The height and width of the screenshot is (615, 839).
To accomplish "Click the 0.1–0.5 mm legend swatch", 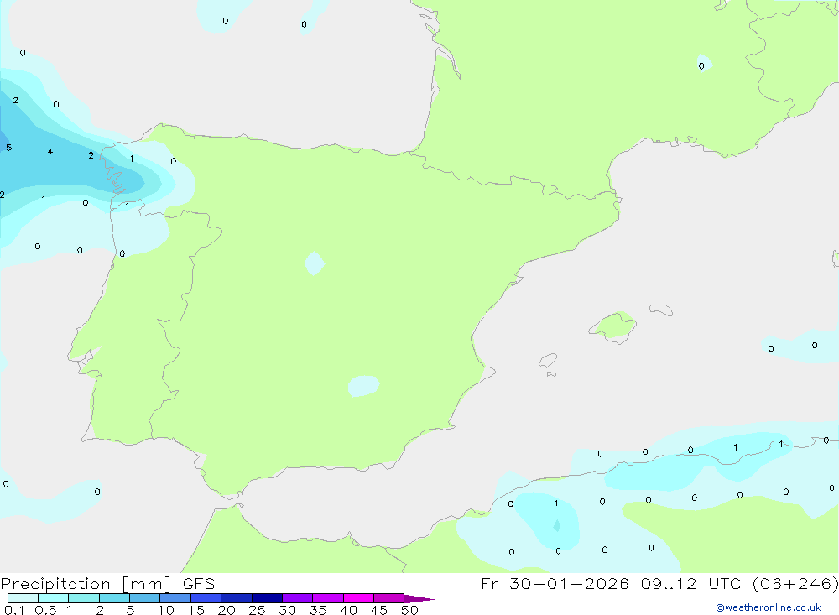I will coord(23,598).
